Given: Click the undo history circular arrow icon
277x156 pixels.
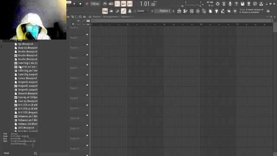Looking at the screenshot, I should tap(218, 4).
